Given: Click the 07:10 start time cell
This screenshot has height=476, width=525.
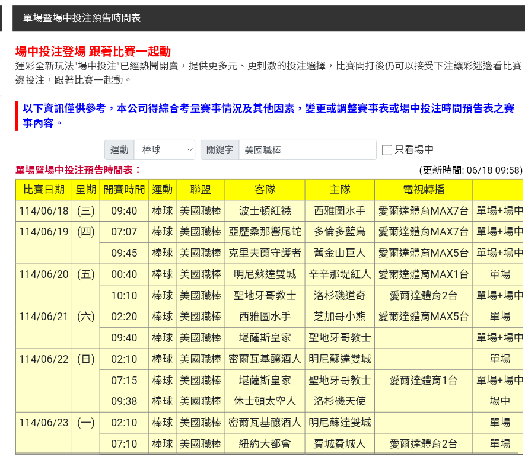Looking at the screenshot, I should tap(124, 444).
